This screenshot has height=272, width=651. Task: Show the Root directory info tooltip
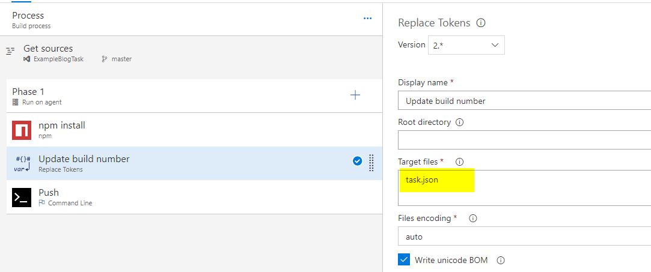click(x=460, y=122)
